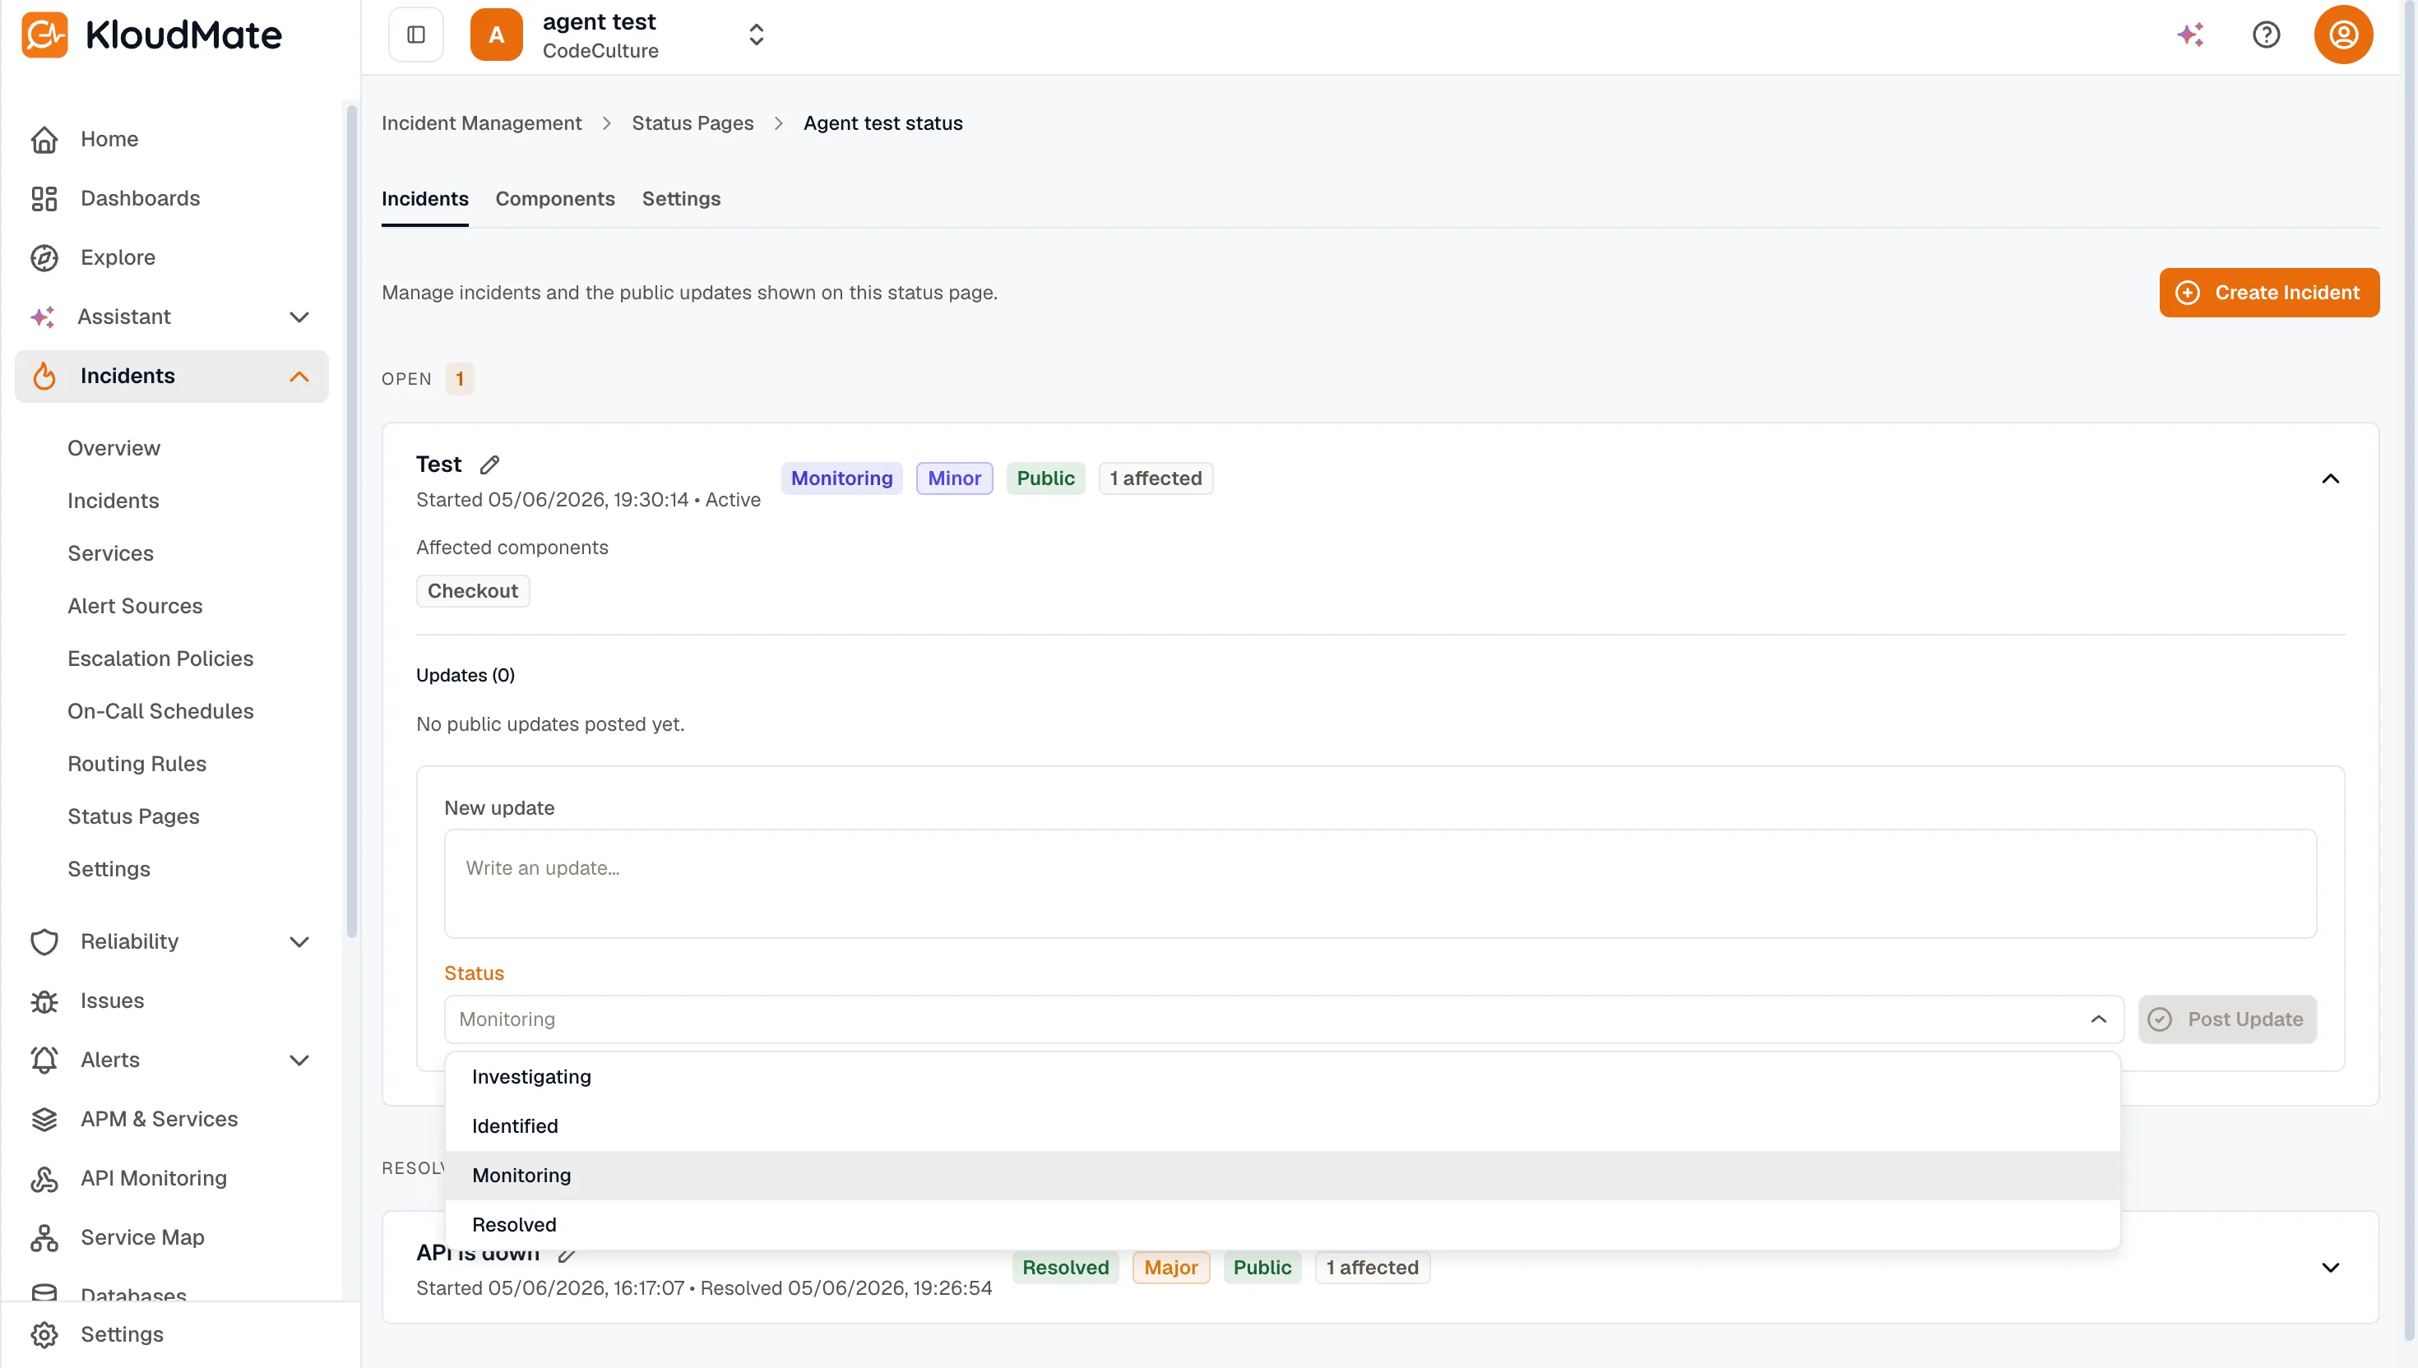Screen dimensions: 2418x1368
Task: Go to Status Pages breadcrumb
Action: (x=692, y=123)
